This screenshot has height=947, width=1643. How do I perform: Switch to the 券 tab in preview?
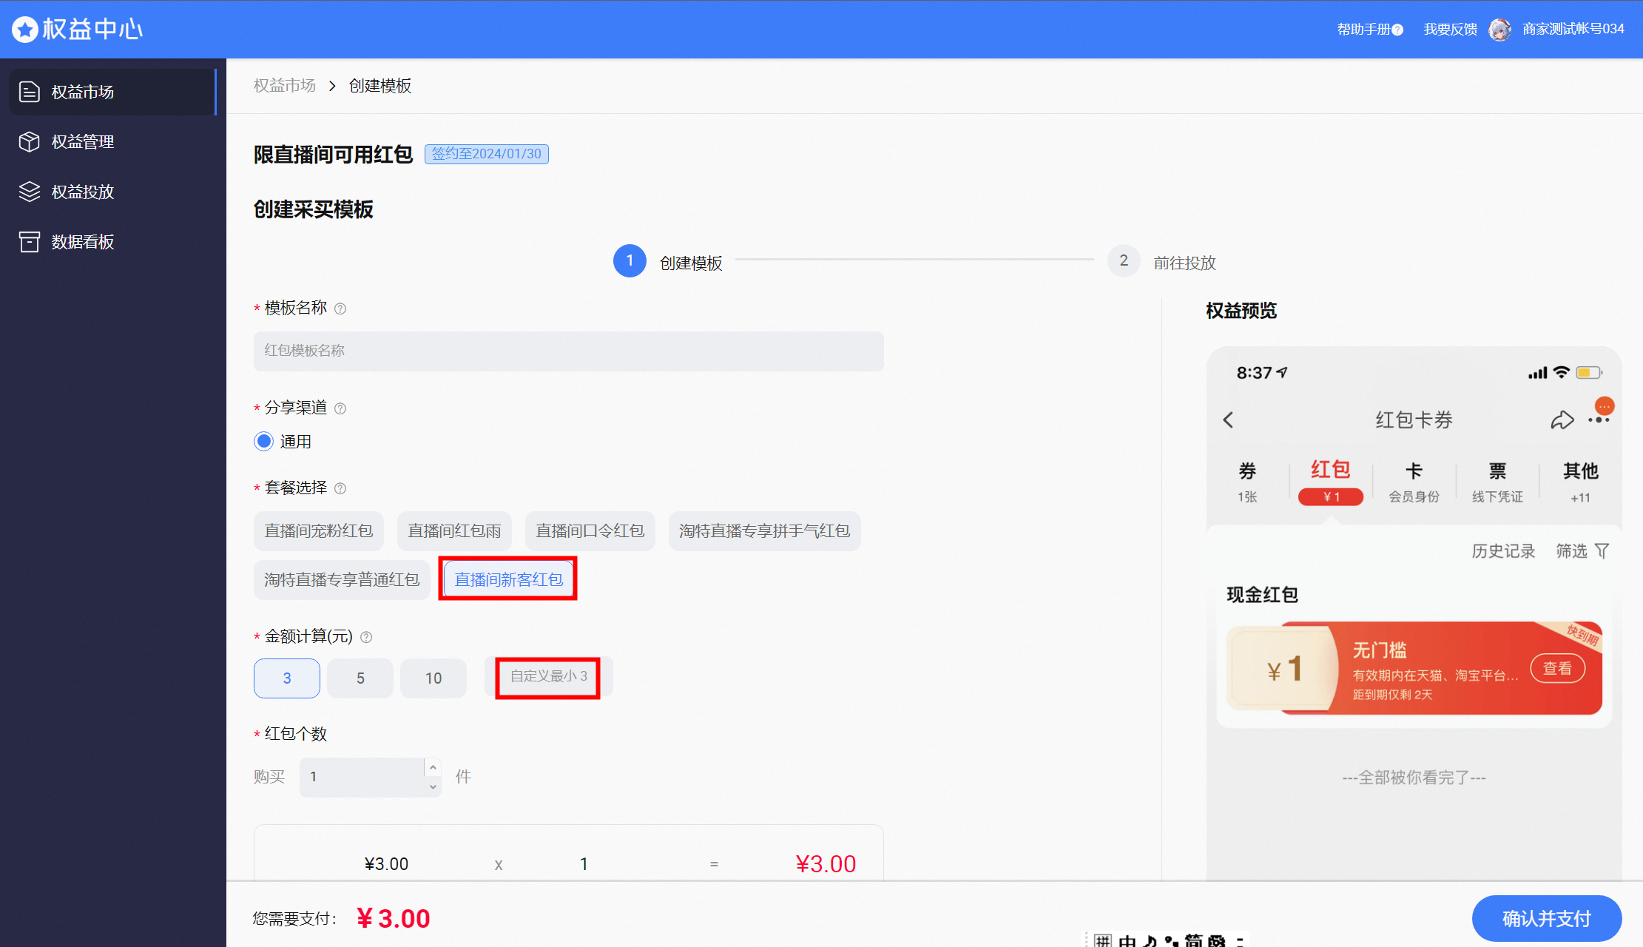tap(1247, 482)
